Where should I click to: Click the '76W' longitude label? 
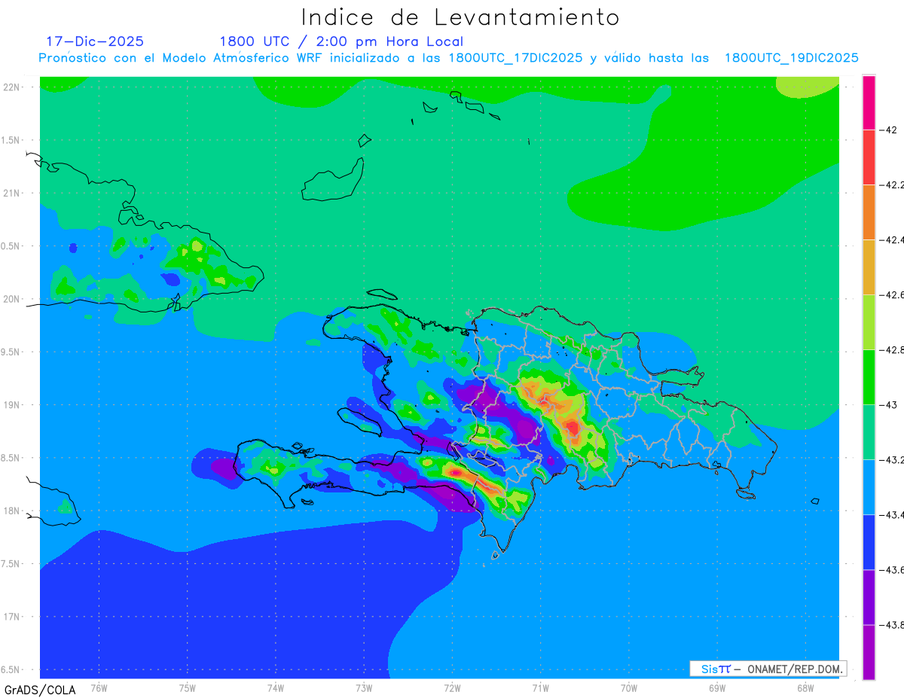click(99, 687)
